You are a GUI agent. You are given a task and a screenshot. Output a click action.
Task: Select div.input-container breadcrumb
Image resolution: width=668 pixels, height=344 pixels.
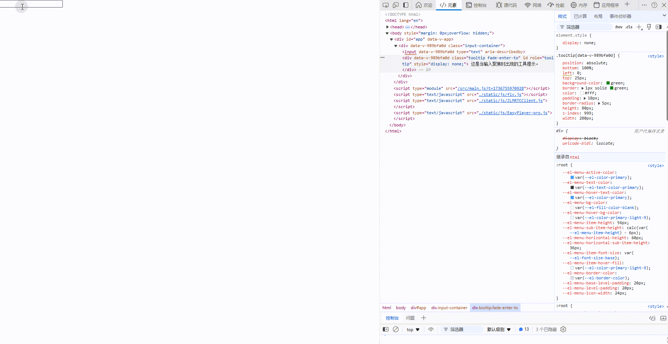coord(449,308)
